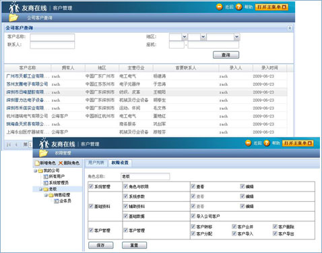Toggle the 客户合并 checkbox

coord(234,227)
